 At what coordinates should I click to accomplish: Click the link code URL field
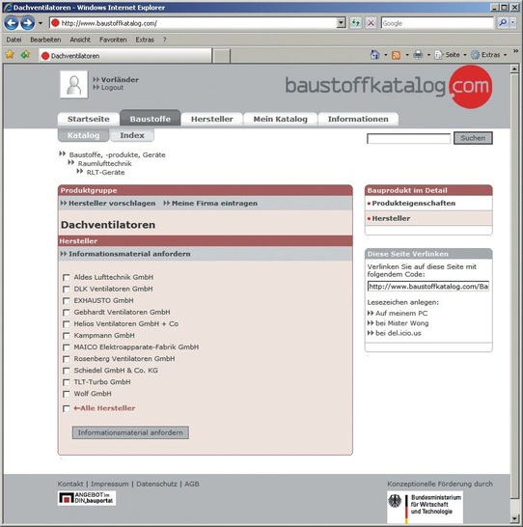click(427, 287)
